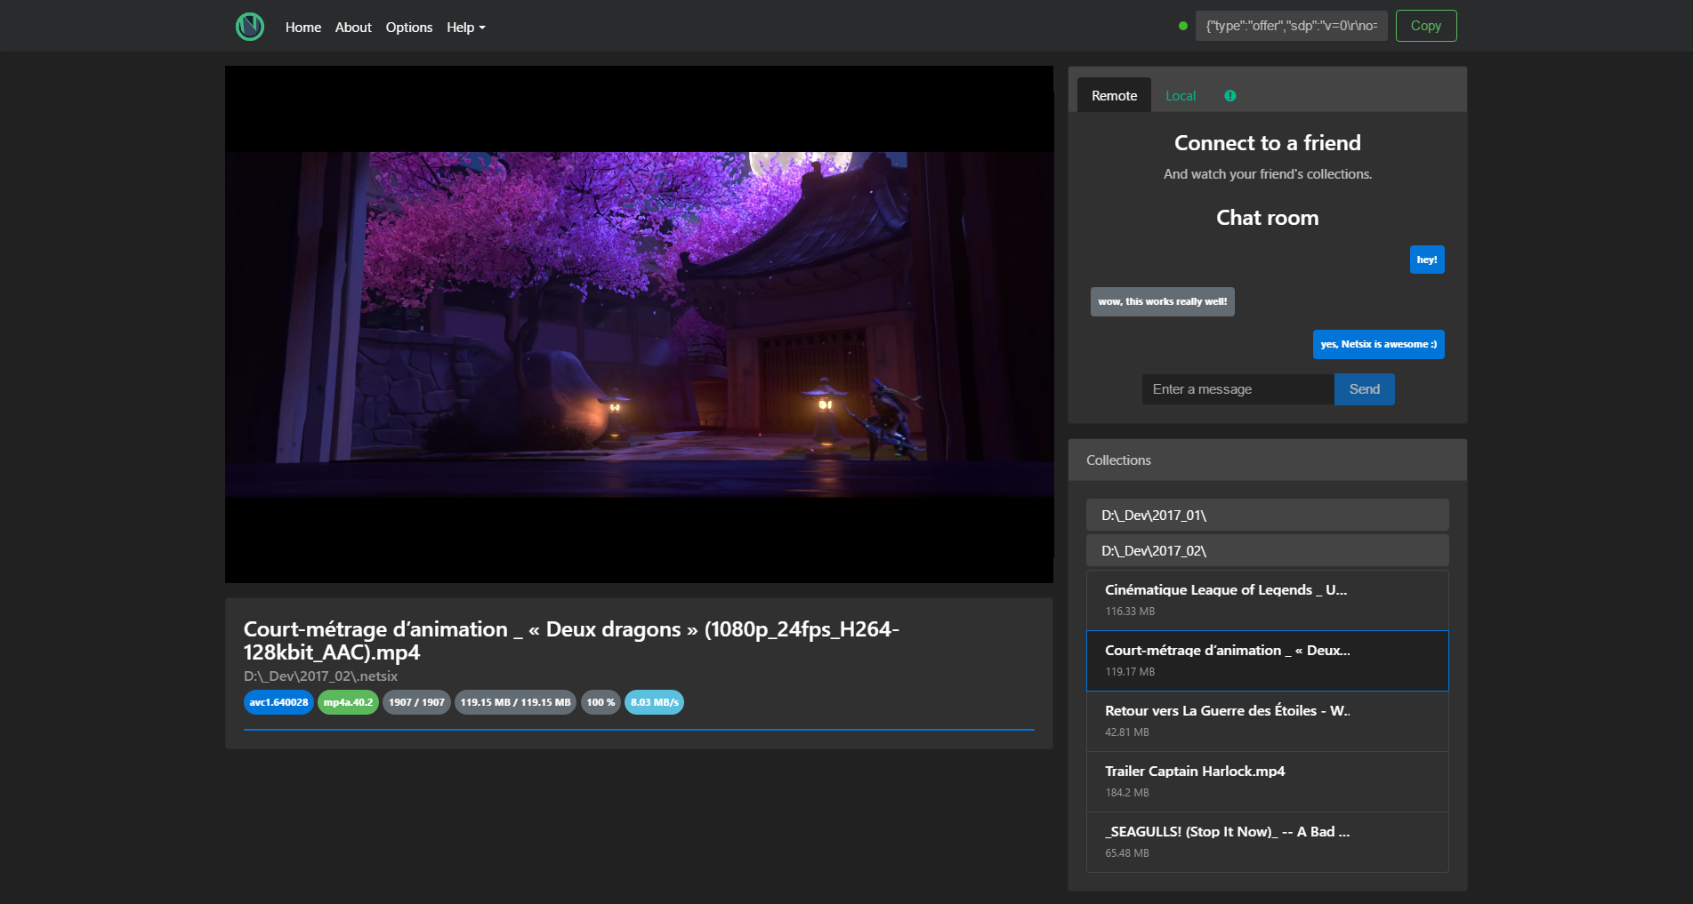Click the green connection status dot
1693x904 pixels.
coord(1183,26)
